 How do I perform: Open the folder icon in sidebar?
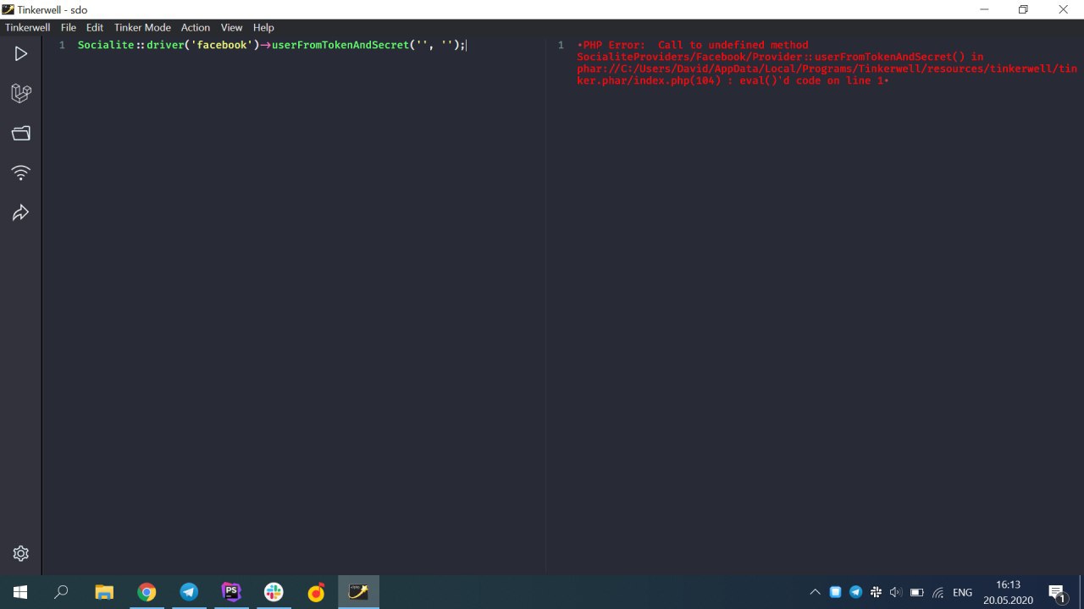click(x=20, y=133)
